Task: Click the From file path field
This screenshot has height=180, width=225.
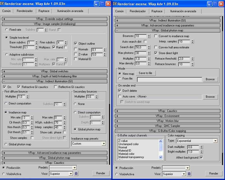Action: click(170, 79)
